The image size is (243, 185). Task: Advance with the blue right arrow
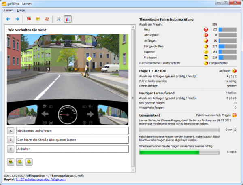pos(17,19)
